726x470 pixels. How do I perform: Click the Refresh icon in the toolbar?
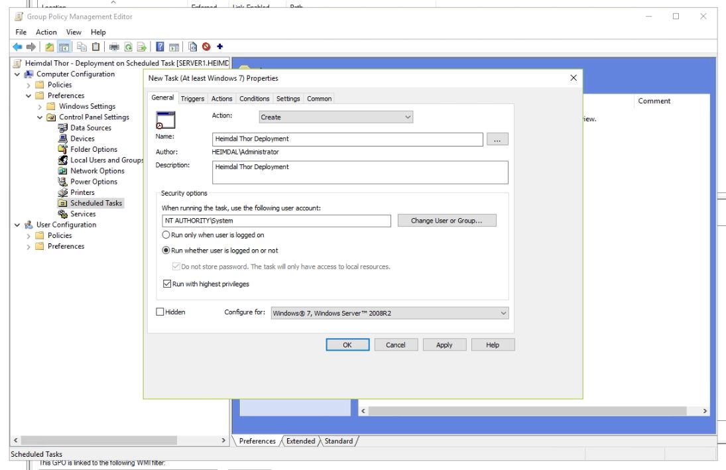[x=128, y=46]
